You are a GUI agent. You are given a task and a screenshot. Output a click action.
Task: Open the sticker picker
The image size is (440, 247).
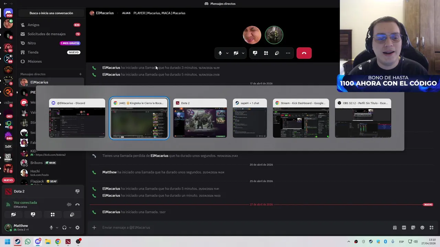(x=413, y=227)
